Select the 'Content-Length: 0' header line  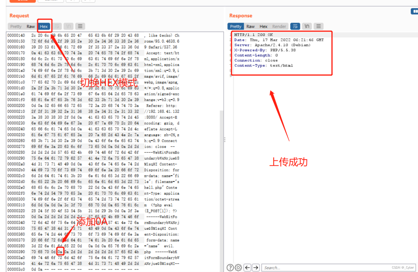256,55
